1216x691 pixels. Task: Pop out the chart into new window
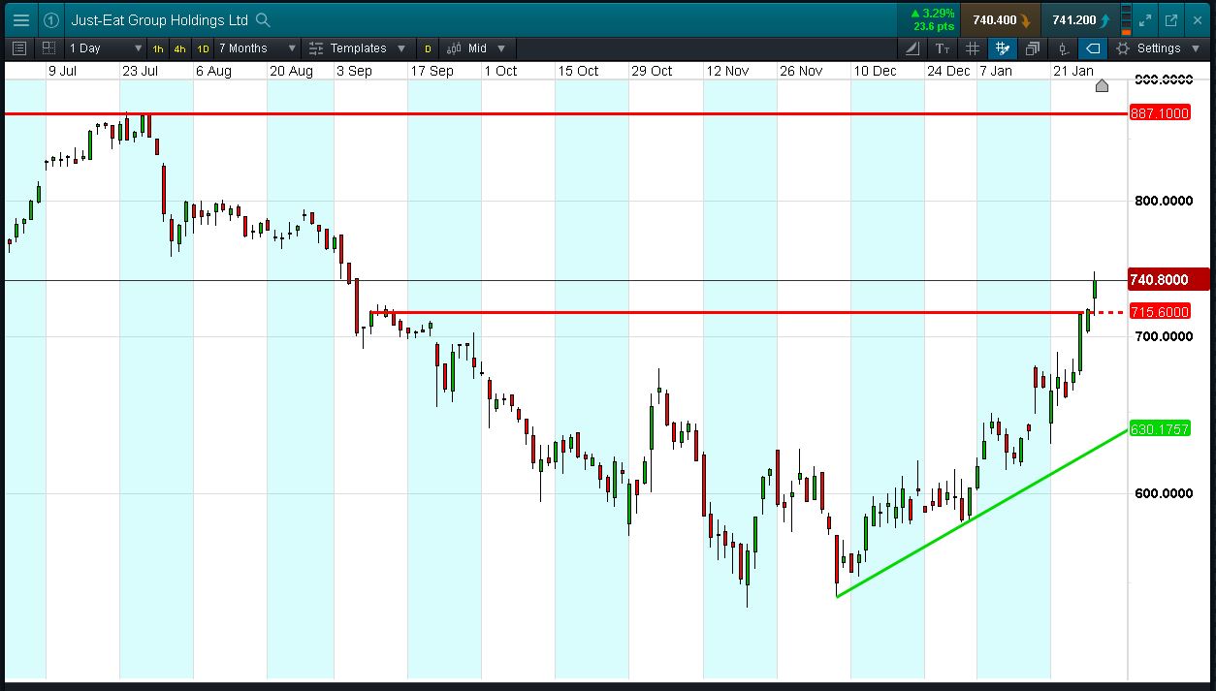(x=1171, y=20)
